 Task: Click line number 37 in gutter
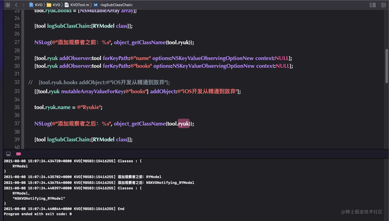(17, 123)
